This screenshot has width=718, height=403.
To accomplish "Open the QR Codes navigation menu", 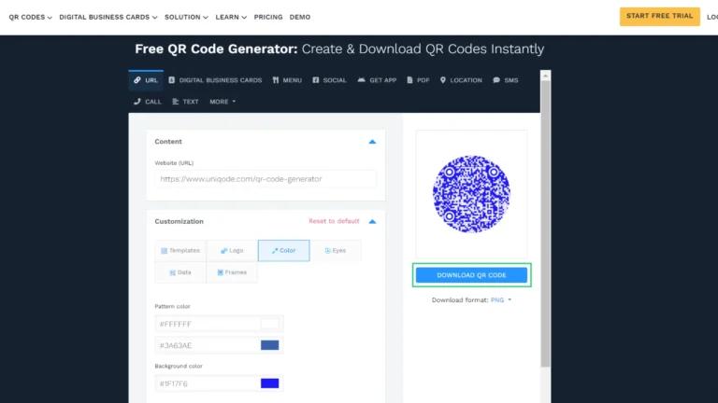I will 30,17.
